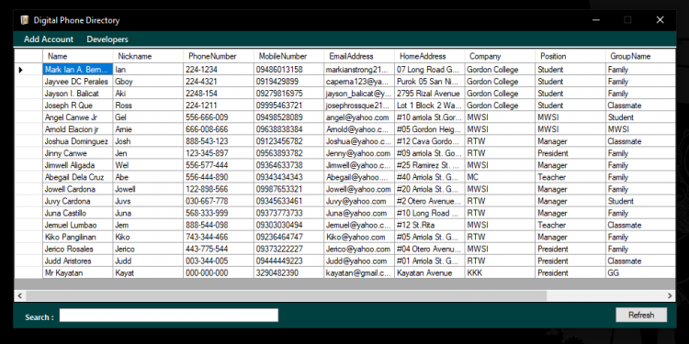Select the Jayvee DC Perales name cell
The width and height of the screenshot is (689, 344).
(x=78, y=82)
